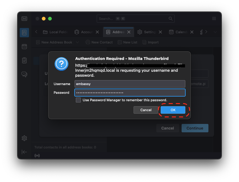Click the connection status icon
The width and height of the screenshot is (239, 182).
tap(37, 155)
